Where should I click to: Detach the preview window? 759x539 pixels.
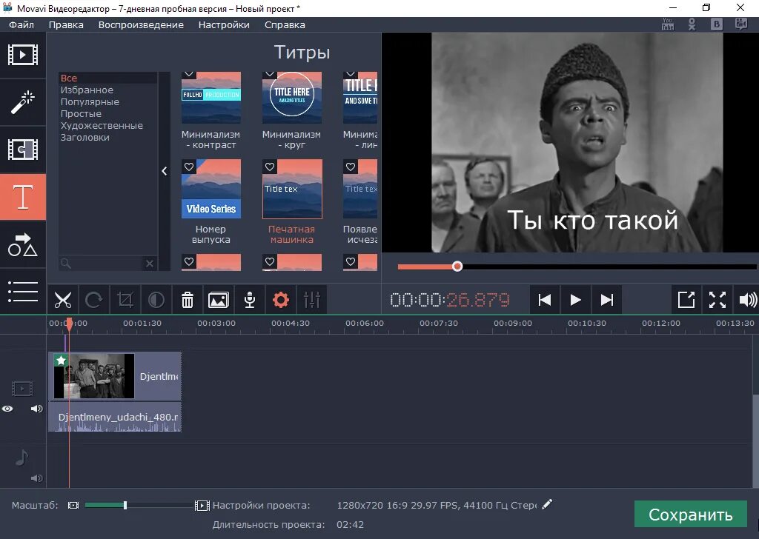point(686,300)
